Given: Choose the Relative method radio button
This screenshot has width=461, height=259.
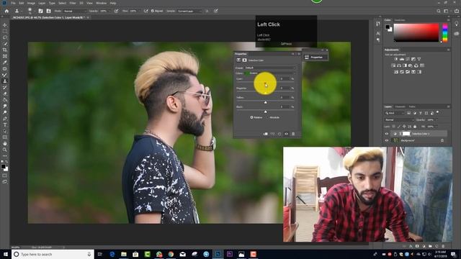Looking at the screenshot, I should point(251,117).
